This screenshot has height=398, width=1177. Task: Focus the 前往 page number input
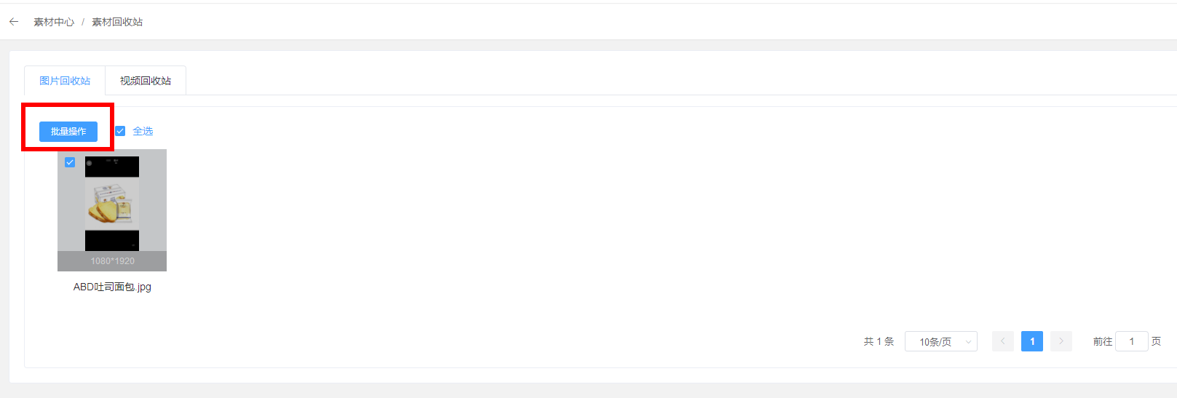[x=1132, y=341]
